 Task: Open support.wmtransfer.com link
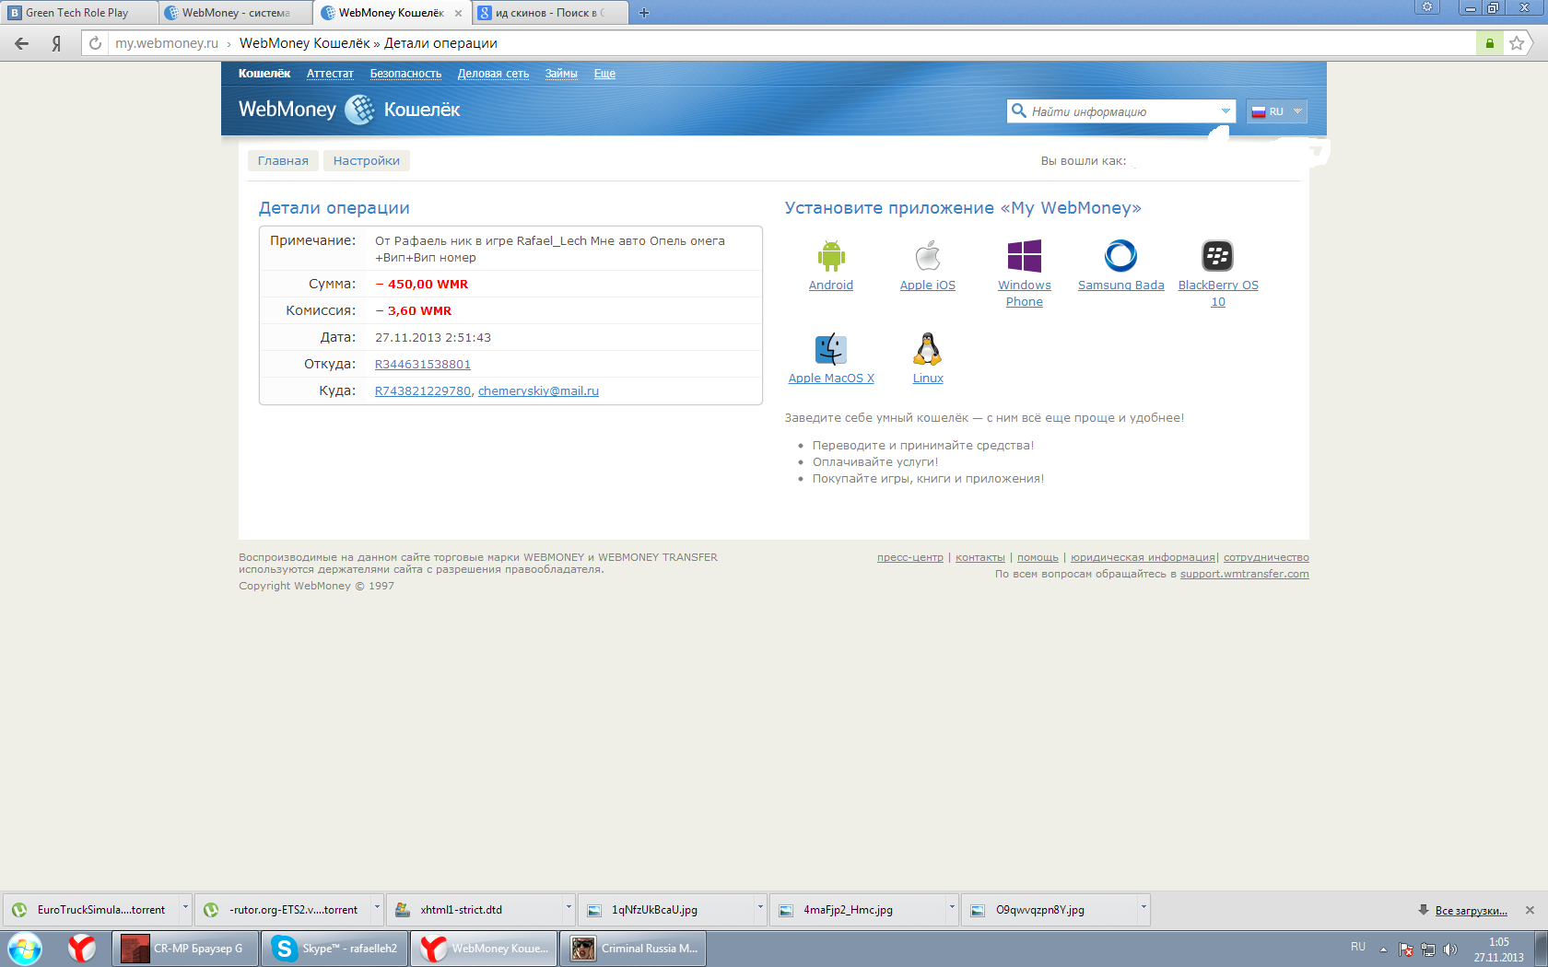click(1245, 575)
